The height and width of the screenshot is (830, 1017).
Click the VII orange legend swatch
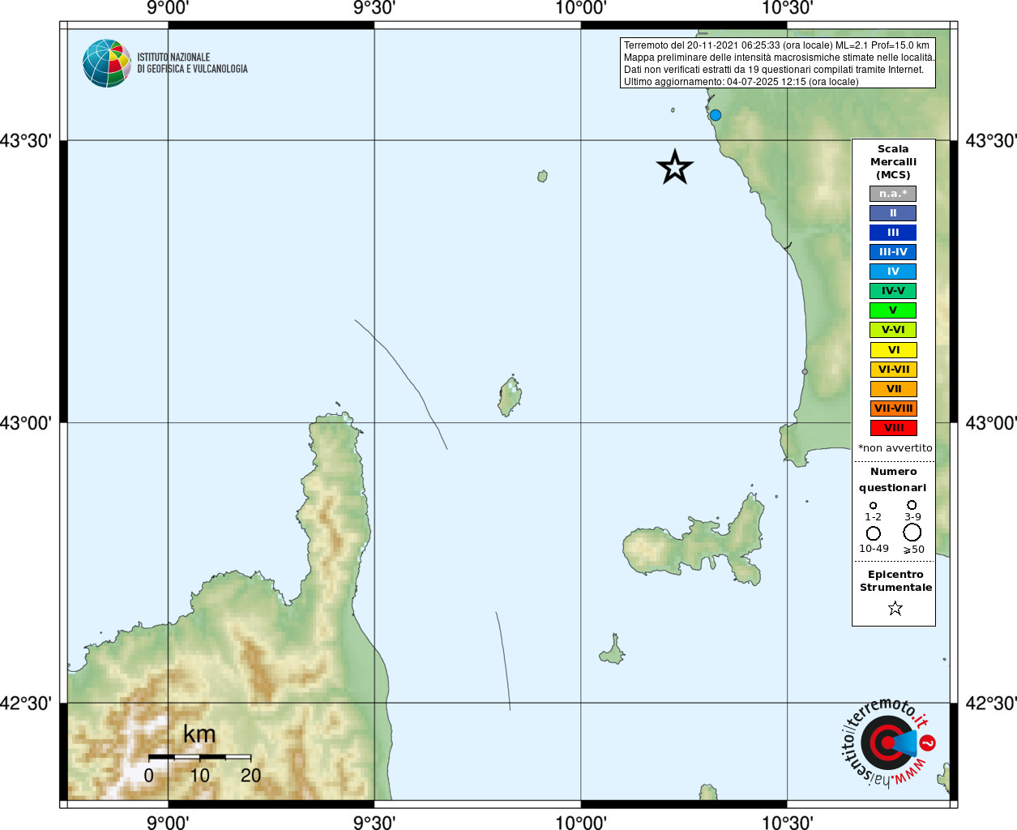[893, 389]
